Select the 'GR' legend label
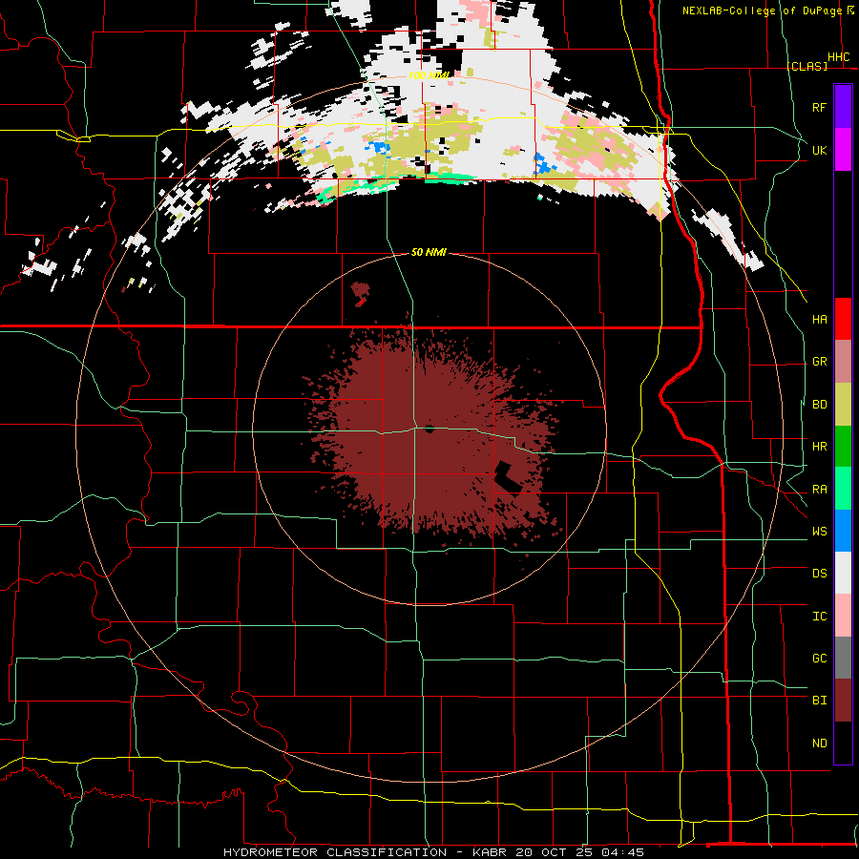859x859 pixels. point(819,362)
